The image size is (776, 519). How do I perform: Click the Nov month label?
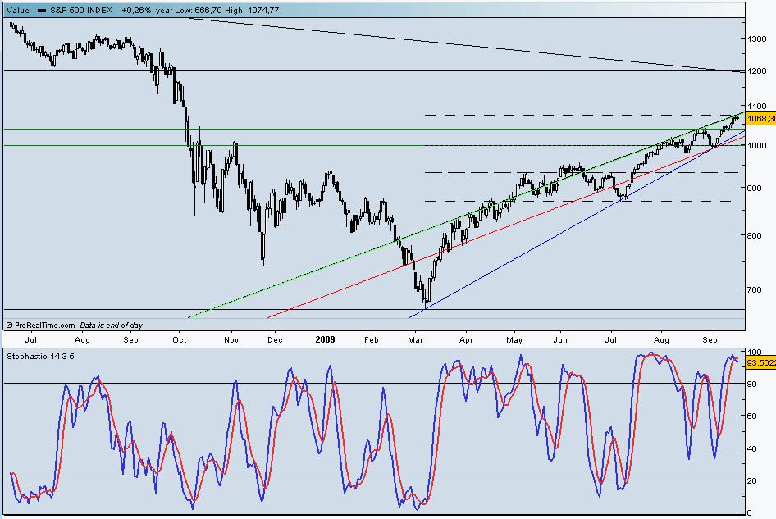coord(231,340)
